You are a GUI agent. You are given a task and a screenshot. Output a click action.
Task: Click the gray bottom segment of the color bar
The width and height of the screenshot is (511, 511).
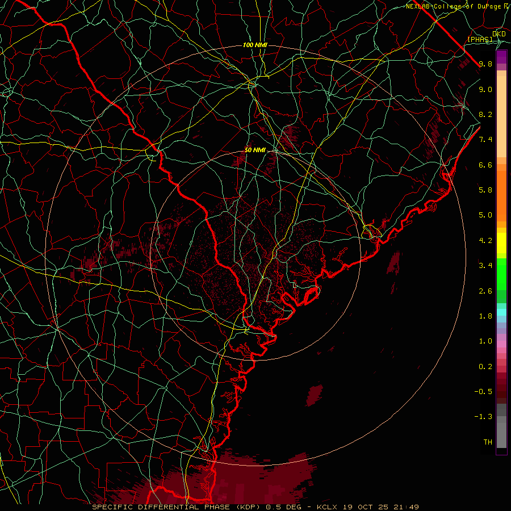[x=501, y=427]
